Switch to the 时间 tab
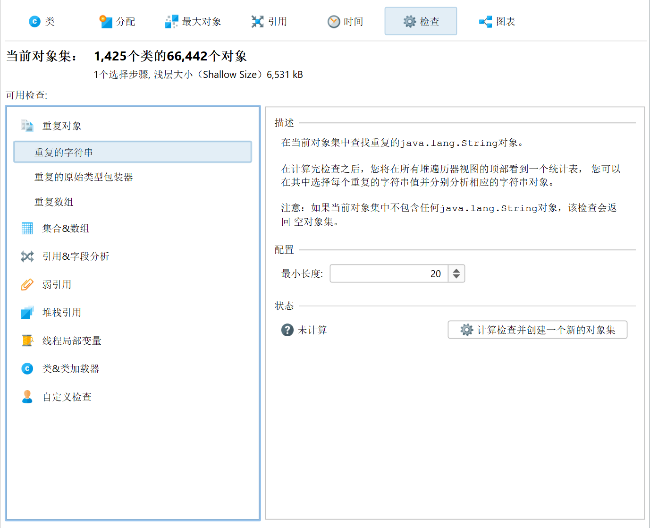 pos(345,21)
